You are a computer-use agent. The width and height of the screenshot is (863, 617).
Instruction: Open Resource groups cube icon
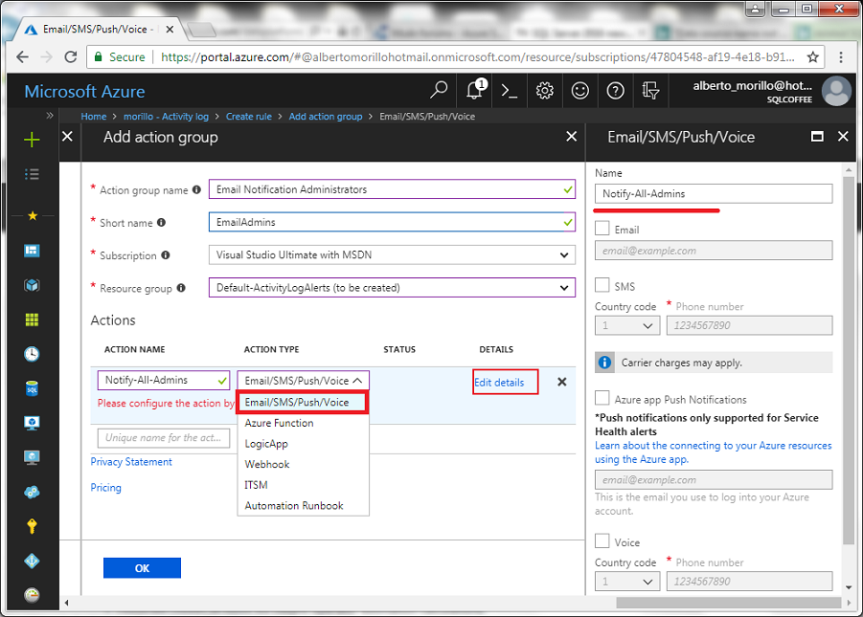coord(32,285)
